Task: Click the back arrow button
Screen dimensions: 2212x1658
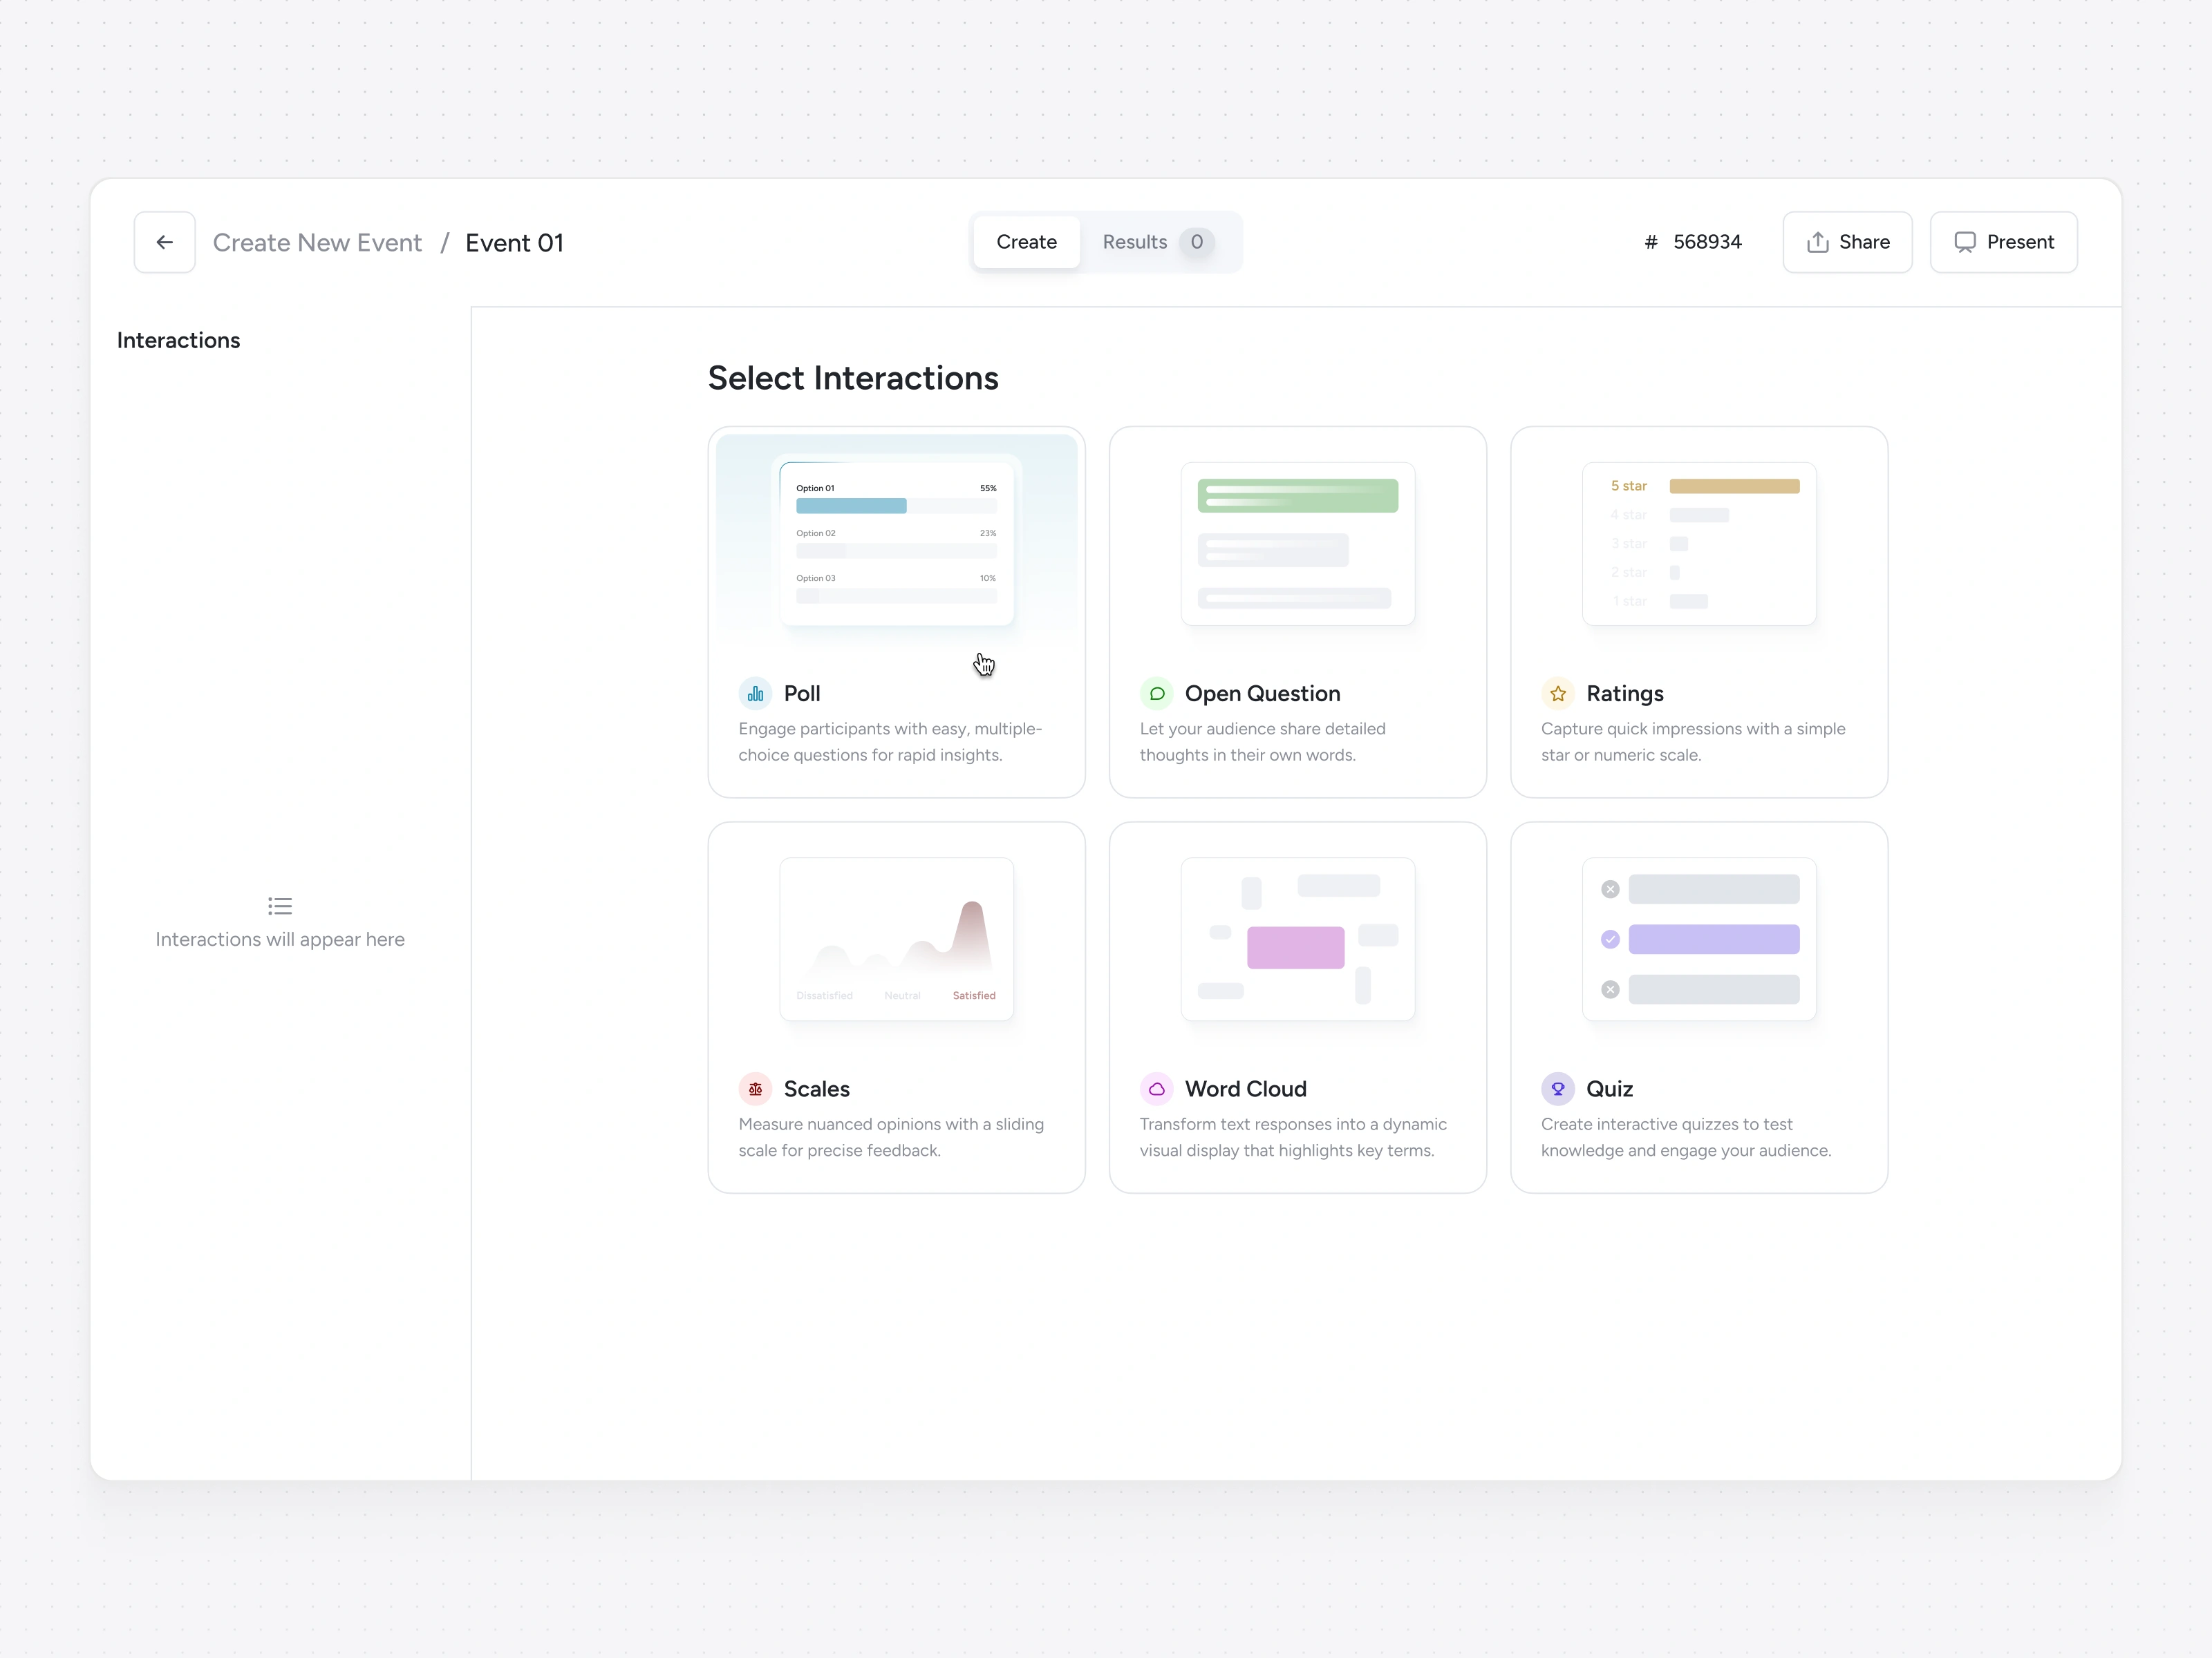Action: [165, 242]
